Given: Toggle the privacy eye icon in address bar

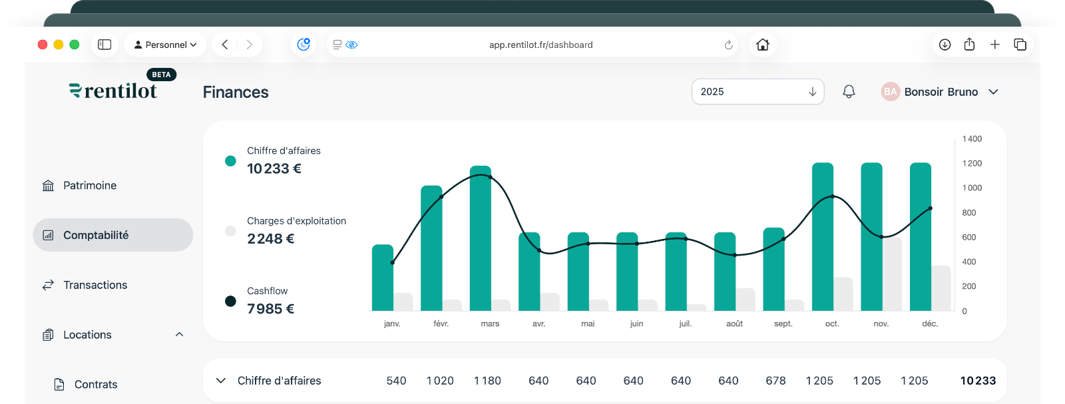Looking at the screenshot, I should (x=352, y=45).
